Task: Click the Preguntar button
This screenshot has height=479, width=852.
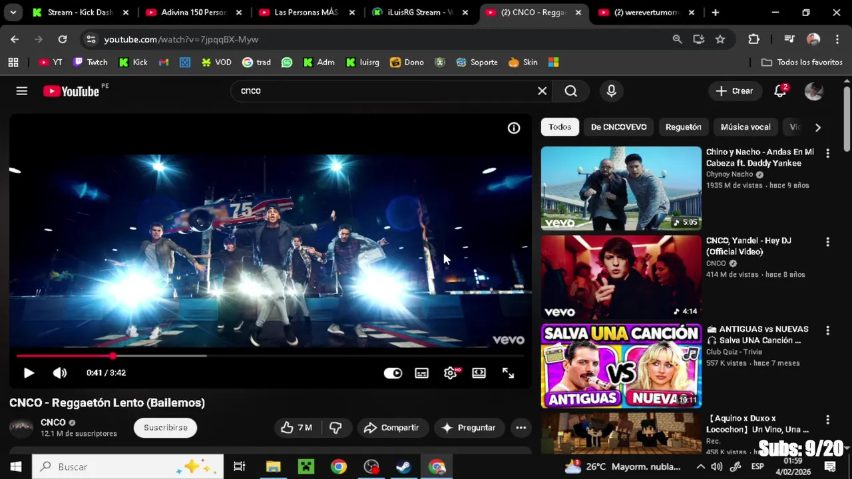Action: [x=469, y=428]
